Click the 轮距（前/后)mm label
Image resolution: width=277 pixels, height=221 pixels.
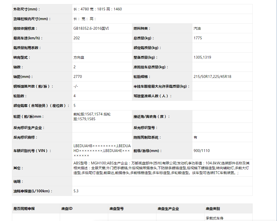pos(28,116)
